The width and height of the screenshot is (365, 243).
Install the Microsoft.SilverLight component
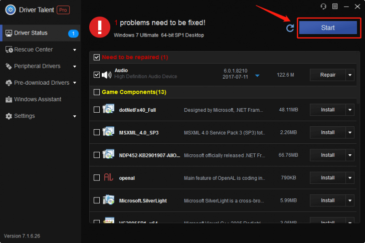tap(327, 200)
